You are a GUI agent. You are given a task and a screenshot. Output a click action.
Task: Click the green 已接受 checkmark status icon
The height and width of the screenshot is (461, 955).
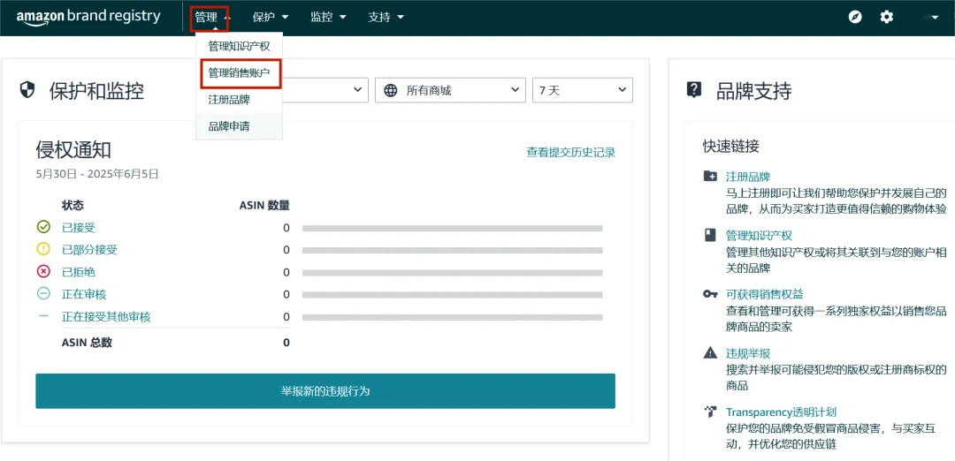(43, 227)
